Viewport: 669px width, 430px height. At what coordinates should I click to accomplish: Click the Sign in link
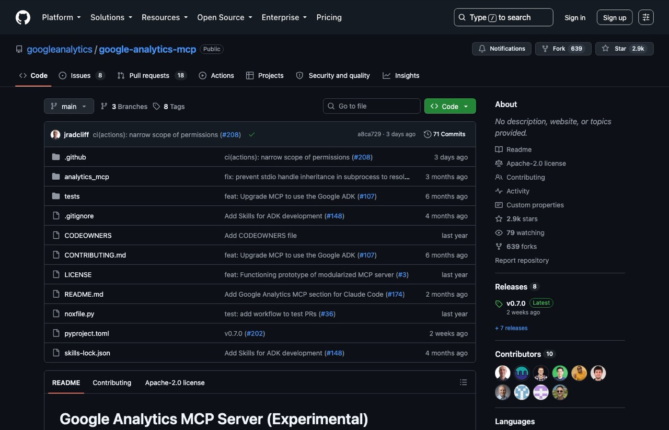[575, 17]
